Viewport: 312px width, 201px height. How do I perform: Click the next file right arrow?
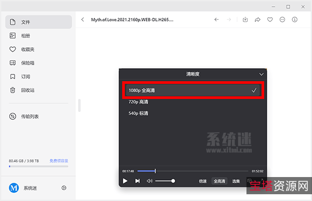pyautogui.click(x=229, y=19)
